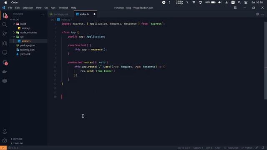Open the Apple menu
The width and height of the screenshot is (267, 150).
(5, 2)
